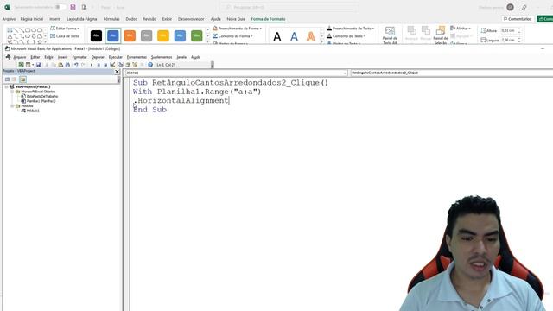Open VBA Help question mark icon

tap(150, 65)
